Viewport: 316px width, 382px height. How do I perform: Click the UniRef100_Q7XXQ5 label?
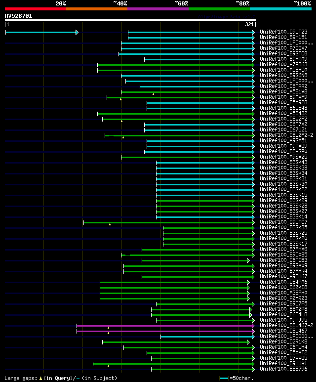(x=283, y=358)
